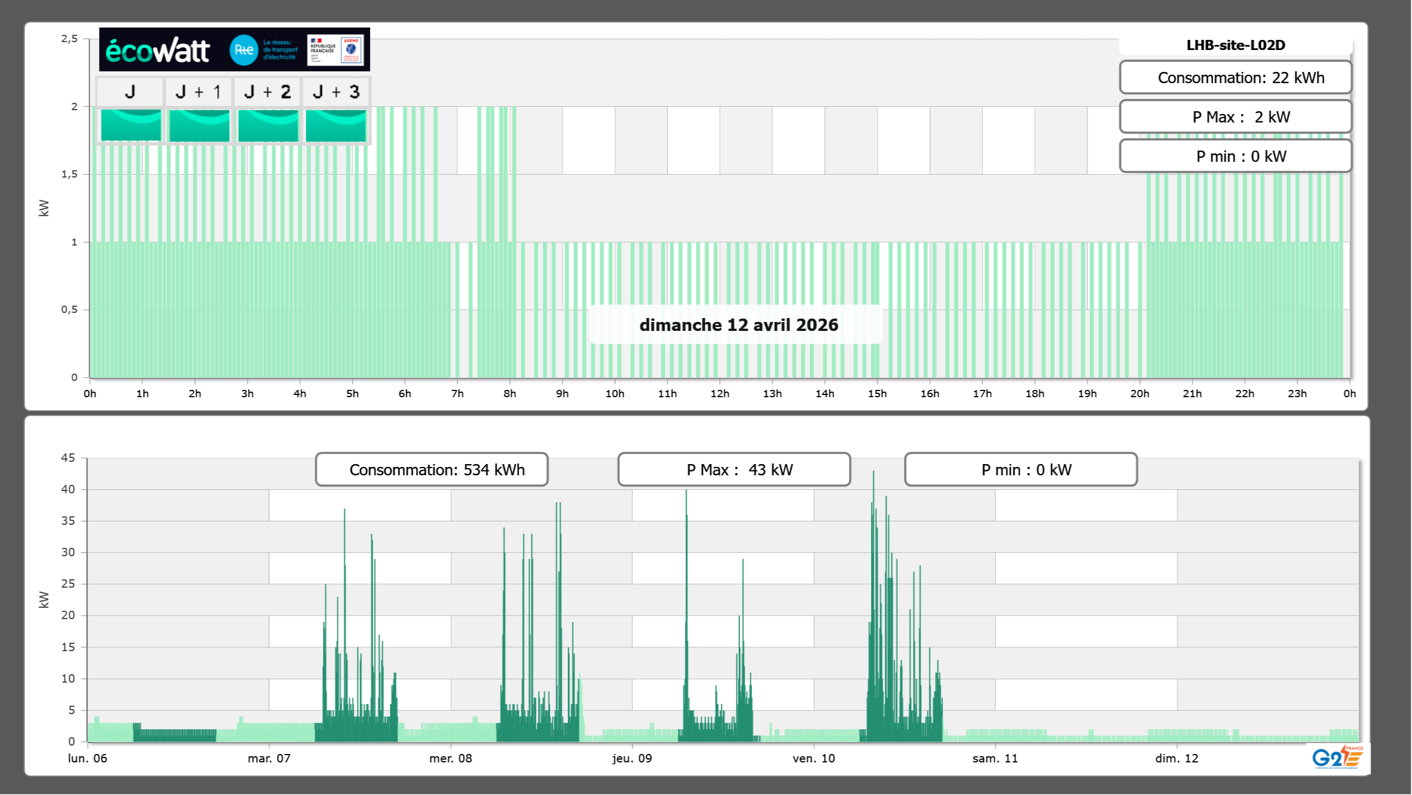Viewport: 1412px width, 795px height.
Task: Click the mar. 07 marker on weekly axis
Action: 269,758
